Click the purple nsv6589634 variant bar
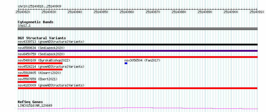Screen dimensions: 266x112 coord(137,51)
